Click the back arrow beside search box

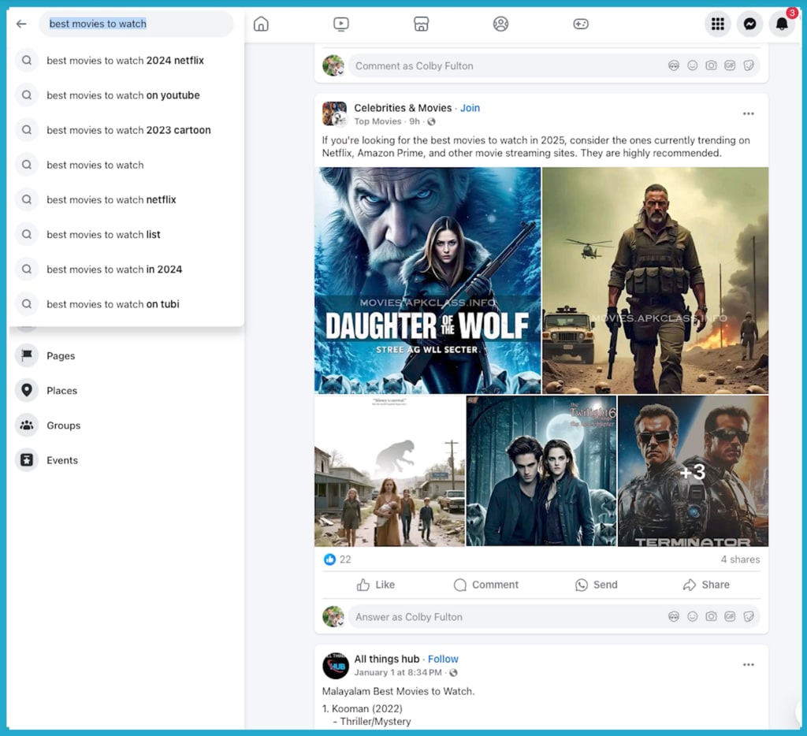coord(21,24)
